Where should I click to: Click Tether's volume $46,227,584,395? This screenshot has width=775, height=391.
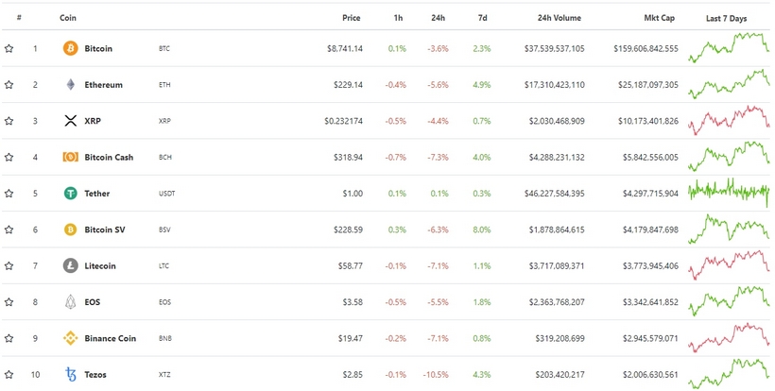click(554, 193)
